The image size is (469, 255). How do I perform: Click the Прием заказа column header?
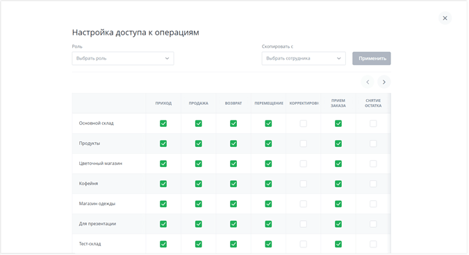pyautogui.click(x=338, y=103)
